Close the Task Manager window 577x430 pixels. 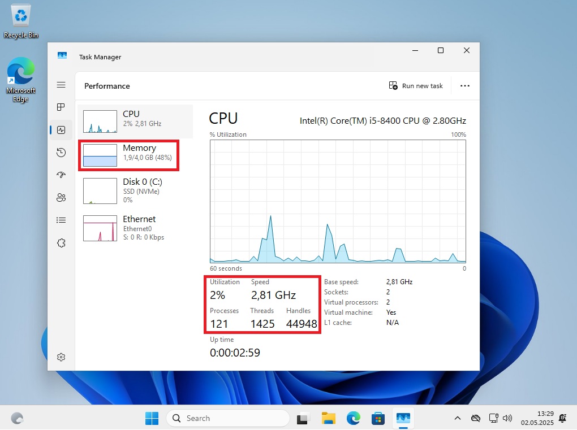tap(467, 50)
